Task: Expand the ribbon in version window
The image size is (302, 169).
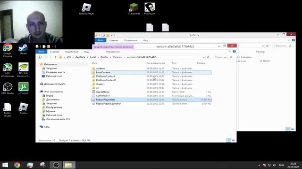Action: 230,52
